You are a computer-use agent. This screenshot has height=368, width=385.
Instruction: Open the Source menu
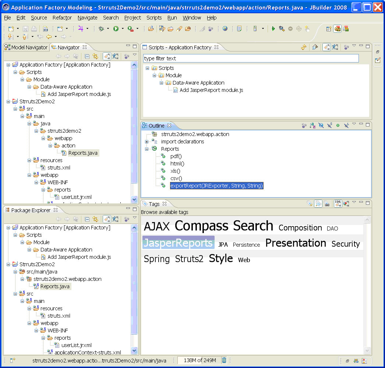click(x=39, y=18)
